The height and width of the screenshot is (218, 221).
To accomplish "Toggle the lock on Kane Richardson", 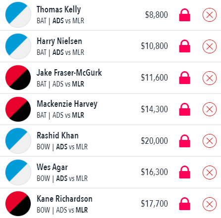I will 185,204.
